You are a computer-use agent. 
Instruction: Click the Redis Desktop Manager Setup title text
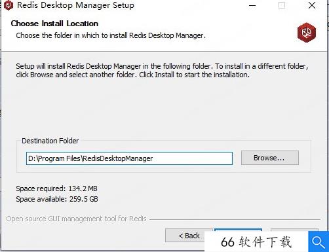(x=75, y=5)
